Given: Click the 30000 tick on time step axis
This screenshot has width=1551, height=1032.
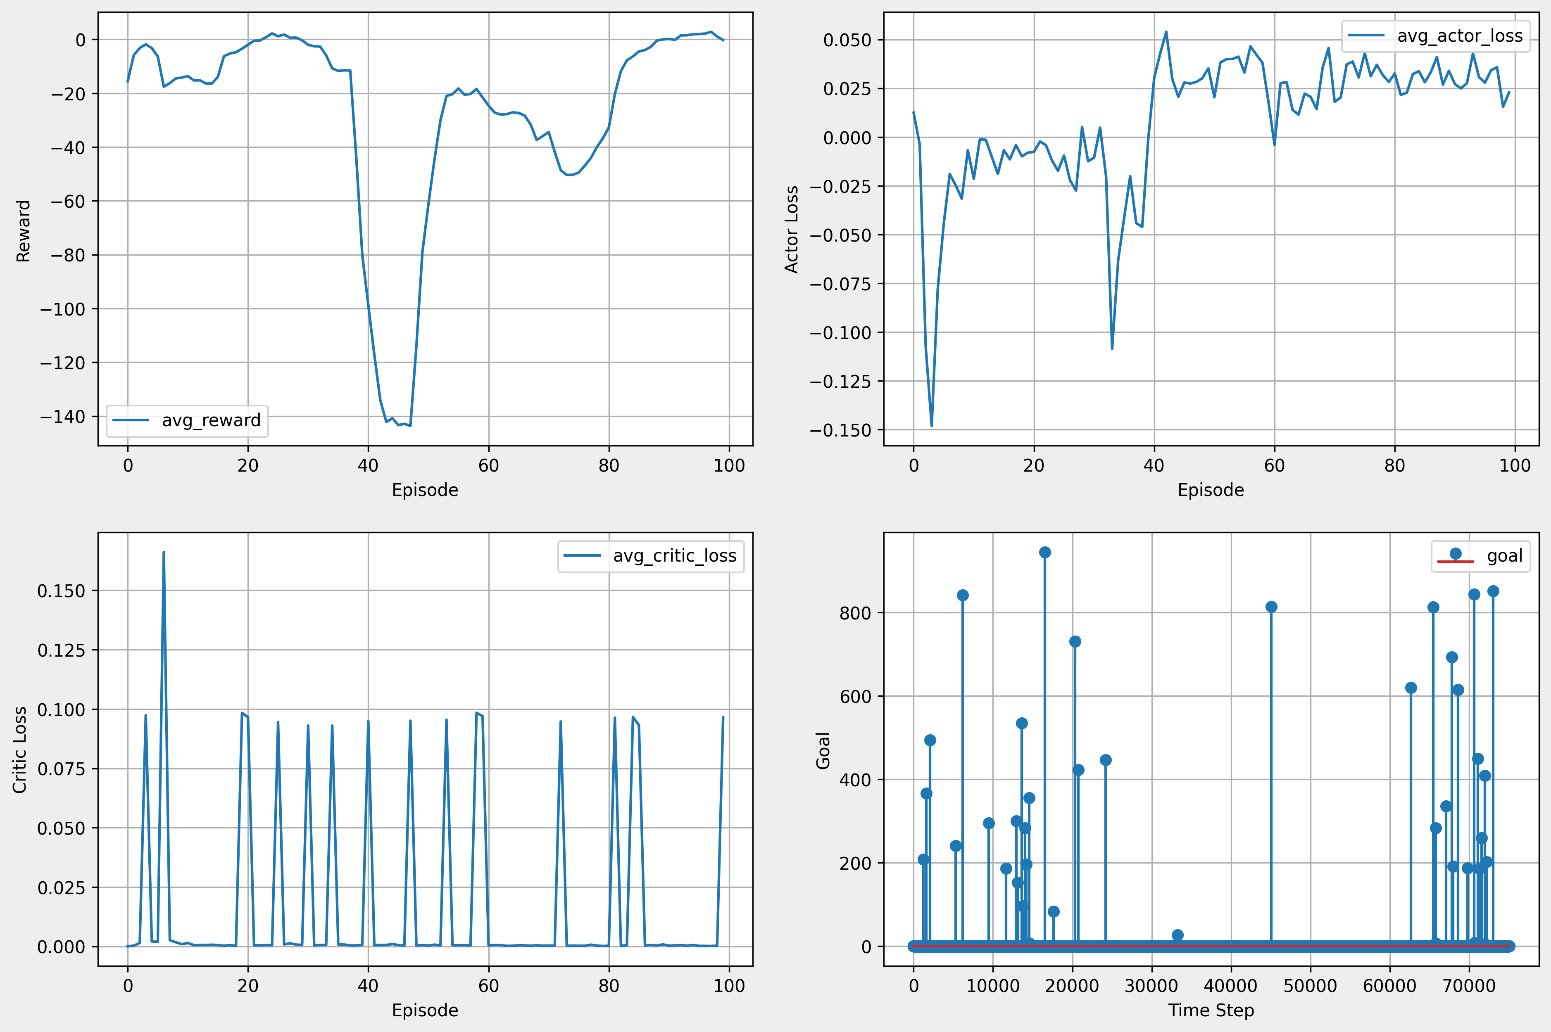Looking at the screenshot, I should (1152, 986).
